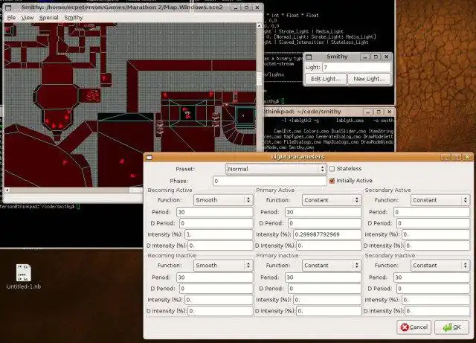This screenshot has height=343, width=476.
Task: Click Primary Active D Period field
Action: [324, 223]
